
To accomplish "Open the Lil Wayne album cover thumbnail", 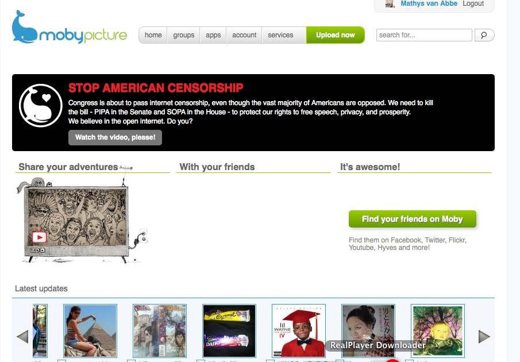I will click(x=299, y=331).
